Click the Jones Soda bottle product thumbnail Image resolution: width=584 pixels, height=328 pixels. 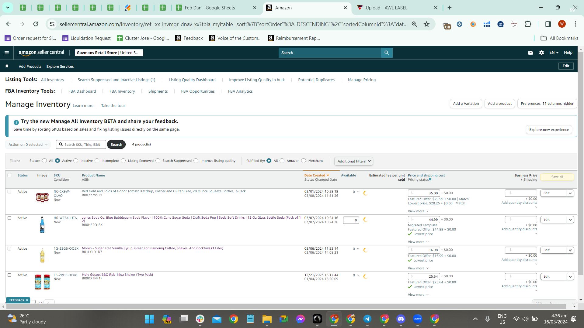tap(42, 225)
